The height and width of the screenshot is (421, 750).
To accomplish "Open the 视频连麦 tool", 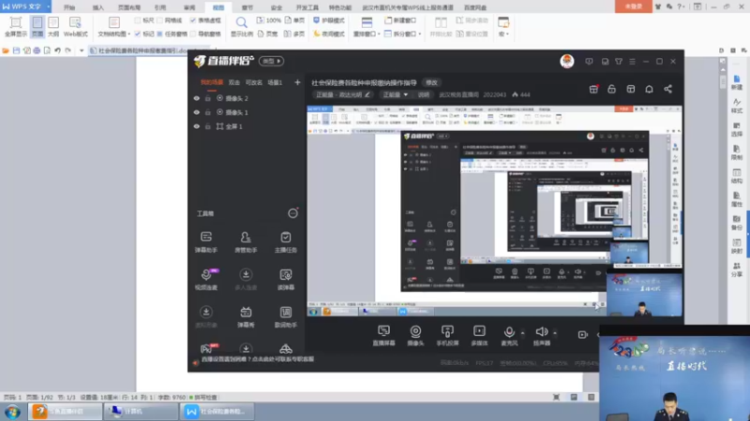I will tap(206, 279).
